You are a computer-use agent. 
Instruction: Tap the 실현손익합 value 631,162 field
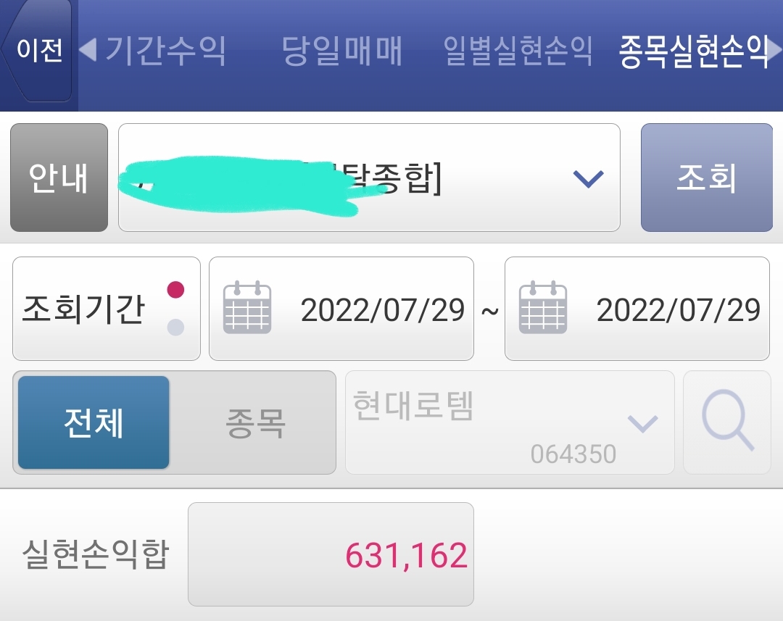point(331,554)
